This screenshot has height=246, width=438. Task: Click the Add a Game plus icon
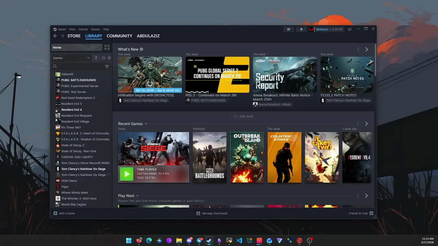pos(55,213)
